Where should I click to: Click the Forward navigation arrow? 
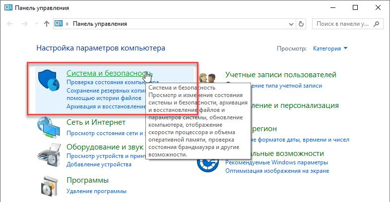point(25,24)
